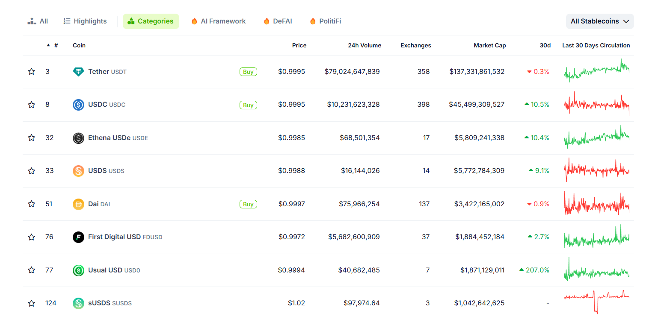
Task: Toggle favorite star on Dai row
Action: [x=31, y=204]
